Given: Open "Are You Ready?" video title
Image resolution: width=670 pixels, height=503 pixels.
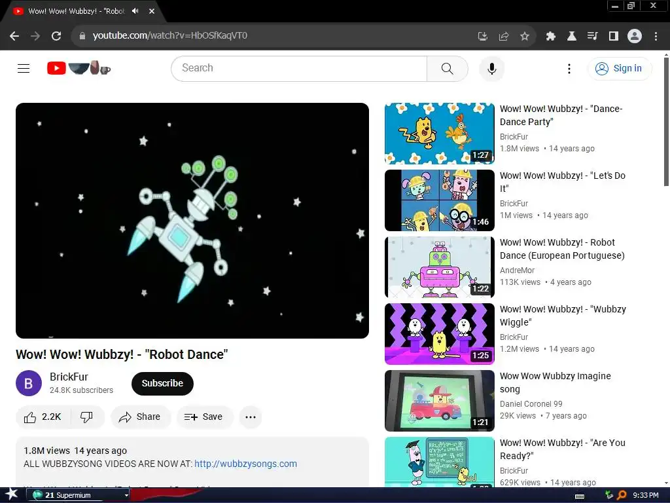Looking at the screenshot, I should click(x=563, y=449).
